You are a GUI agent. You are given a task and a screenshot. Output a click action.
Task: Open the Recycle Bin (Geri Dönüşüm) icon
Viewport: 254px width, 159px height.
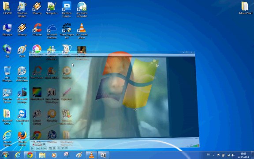(7, 74)
